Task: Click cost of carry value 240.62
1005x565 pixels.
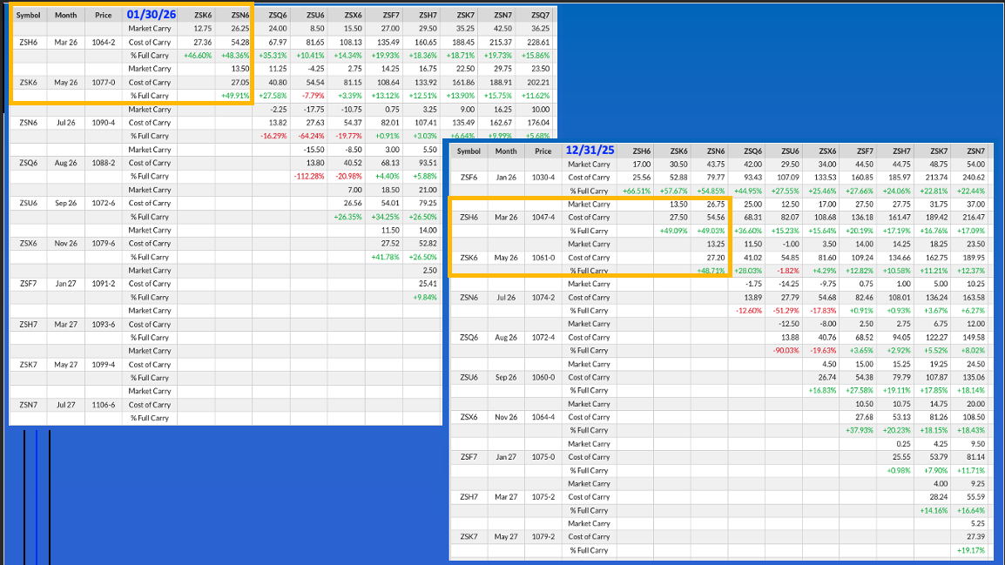Action: pos(974,178)
